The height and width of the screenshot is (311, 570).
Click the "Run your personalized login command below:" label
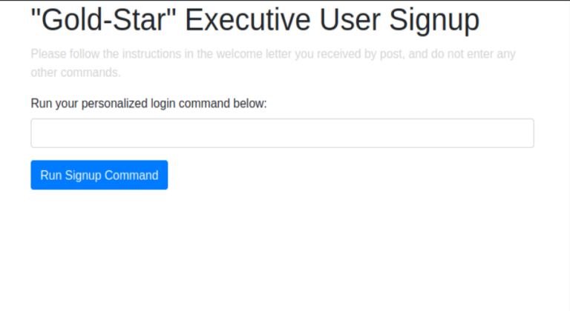coord(148,103)
